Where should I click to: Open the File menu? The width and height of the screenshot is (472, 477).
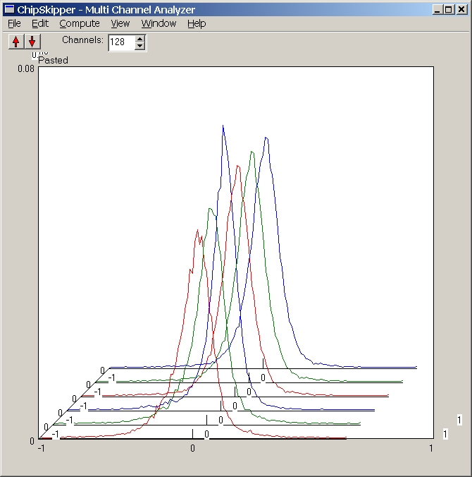(x=14, y=23)
